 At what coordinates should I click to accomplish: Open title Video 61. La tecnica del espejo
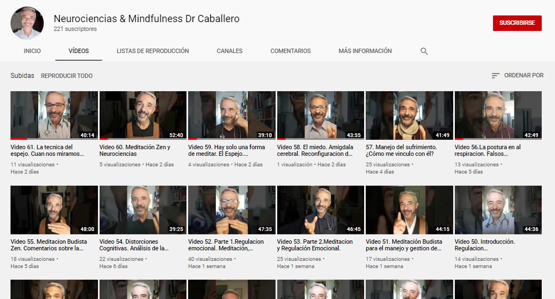48,150
